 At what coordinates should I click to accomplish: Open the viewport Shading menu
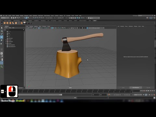(x=31, y=26)
